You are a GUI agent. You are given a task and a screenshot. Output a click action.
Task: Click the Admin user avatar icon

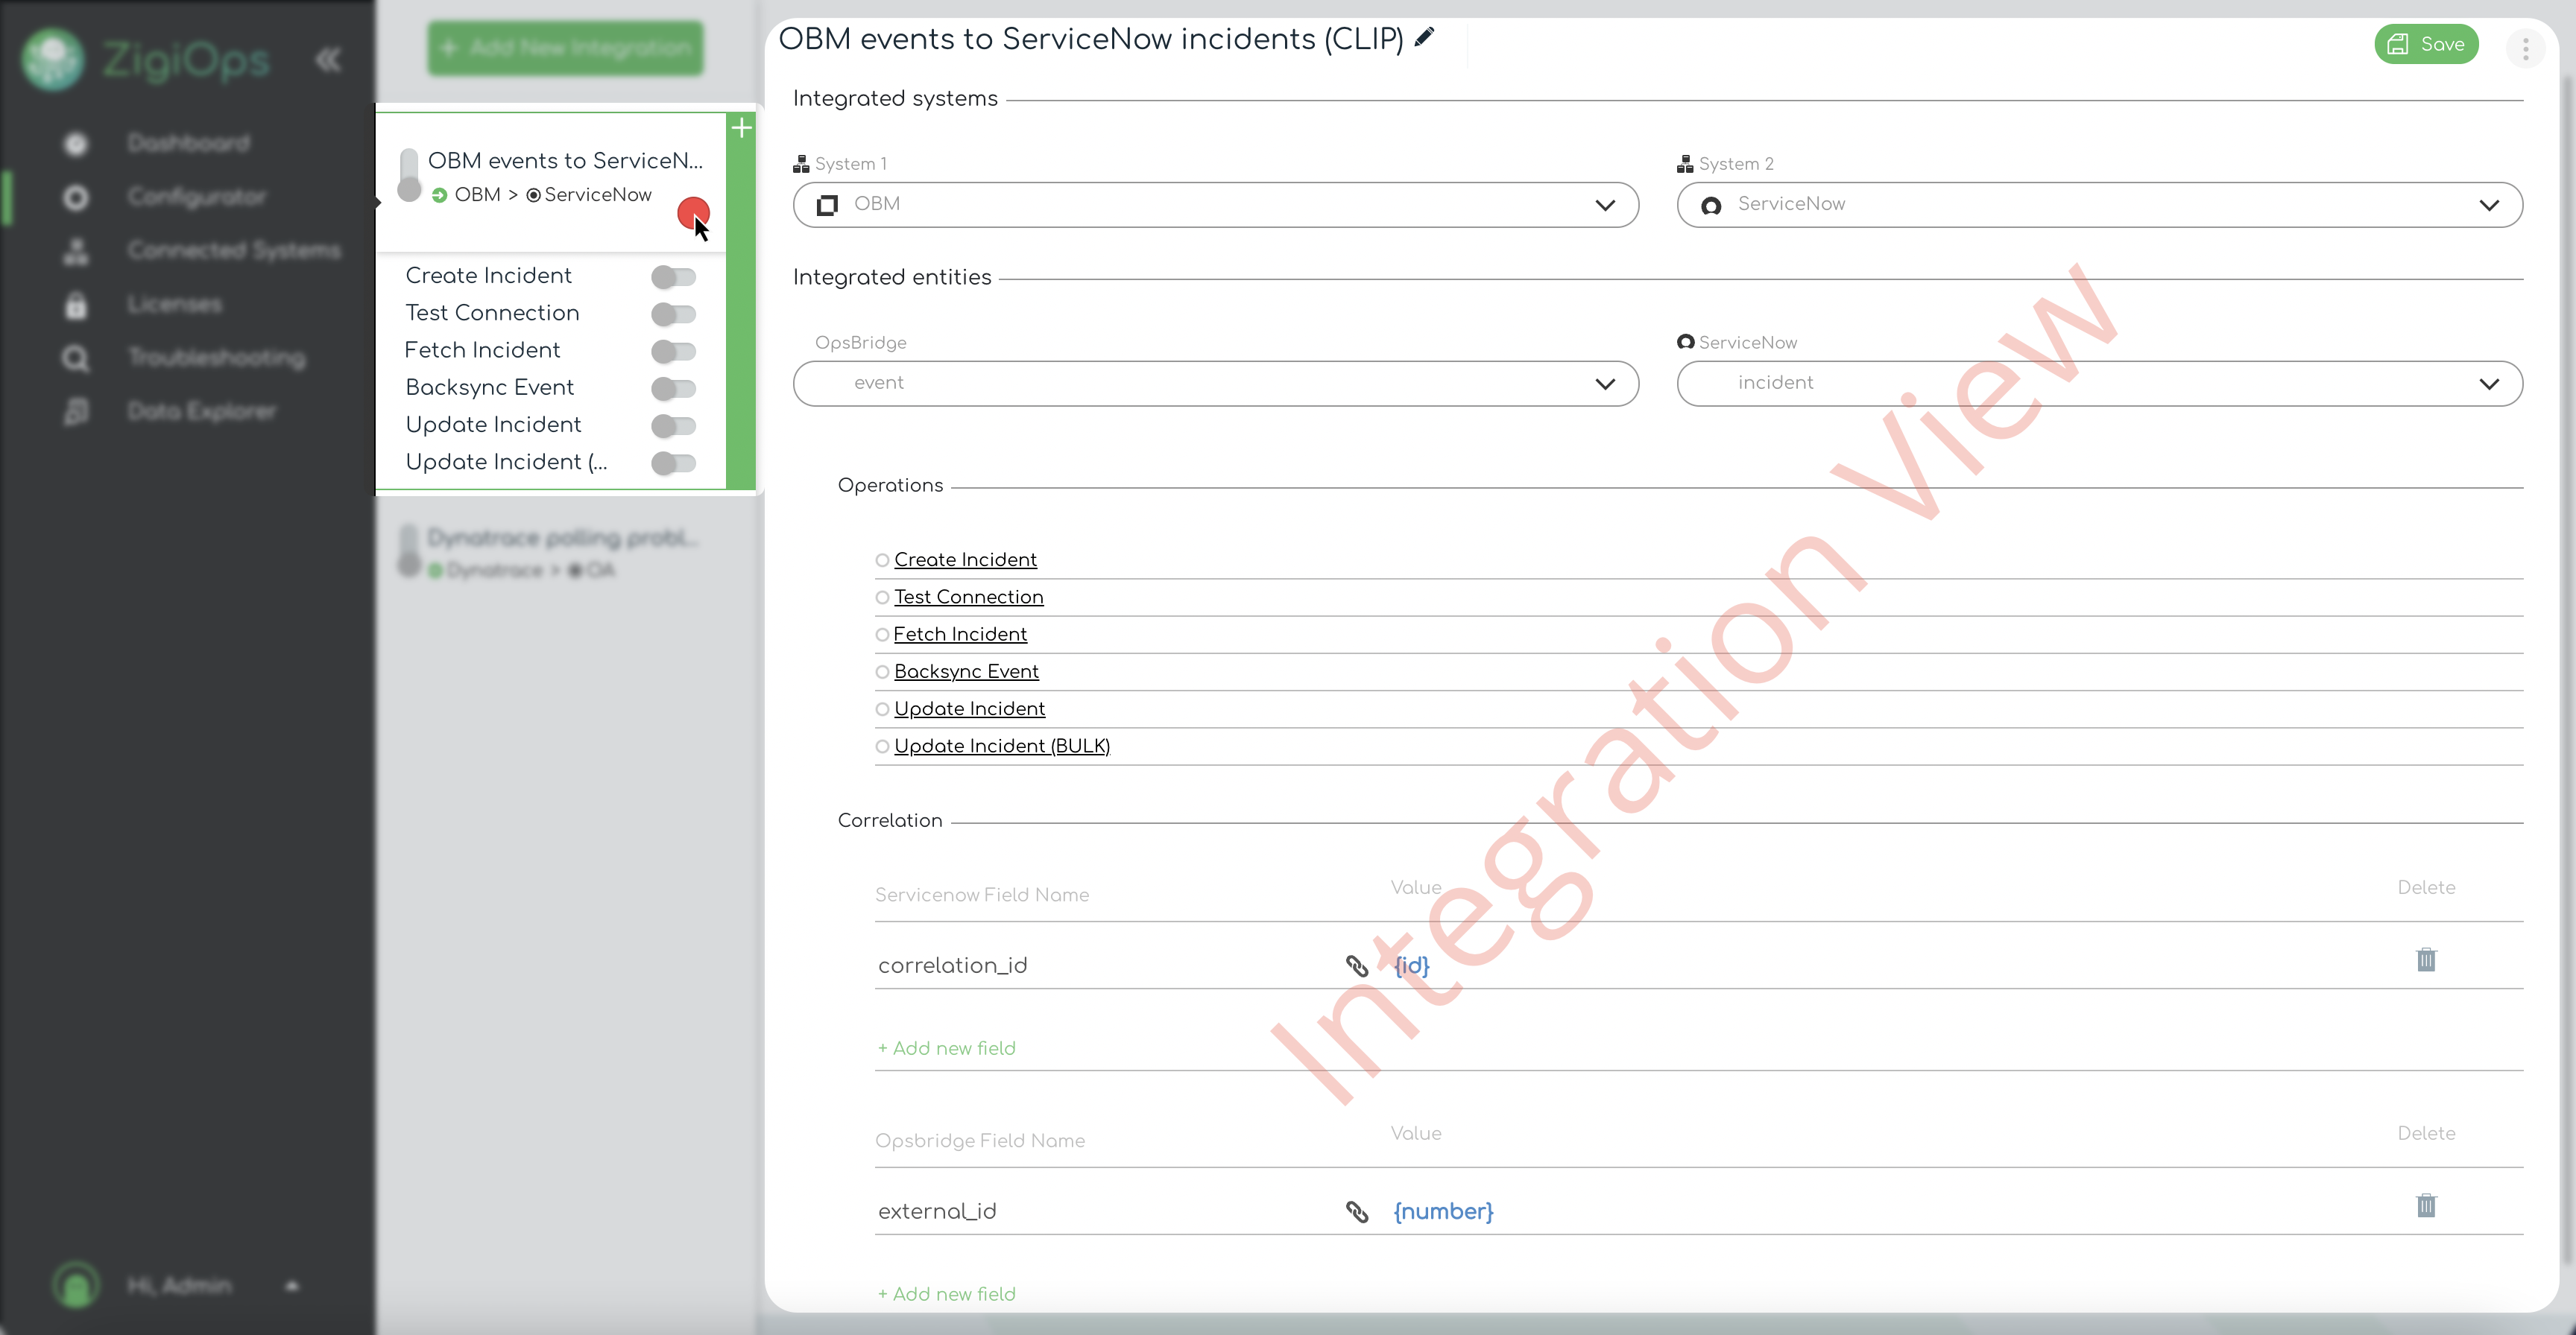coord(76,1285)
